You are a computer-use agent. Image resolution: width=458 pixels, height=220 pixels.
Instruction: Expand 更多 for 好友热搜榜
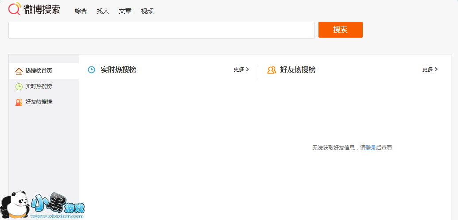(x=430, y=69)
